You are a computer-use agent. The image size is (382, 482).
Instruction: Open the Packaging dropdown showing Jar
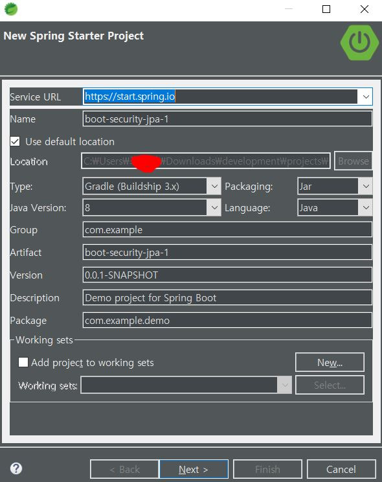335,186
